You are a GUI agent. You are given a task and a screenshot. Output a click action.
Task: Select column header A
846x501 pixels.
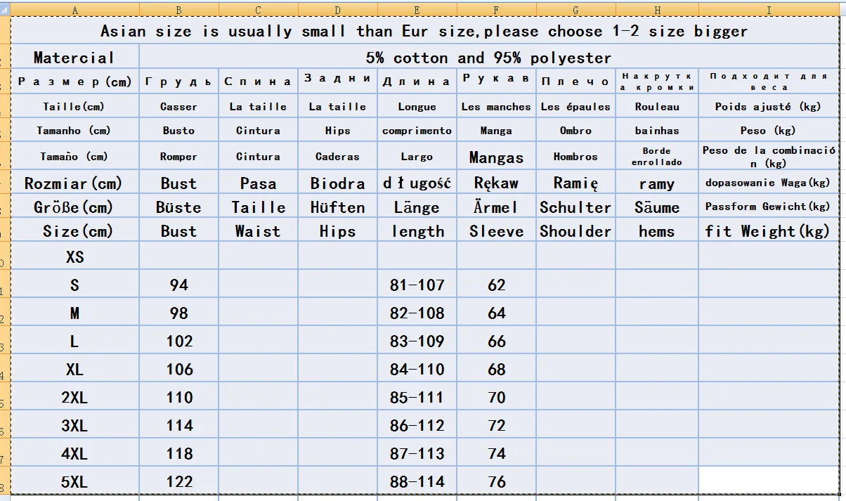coord(74,10)
